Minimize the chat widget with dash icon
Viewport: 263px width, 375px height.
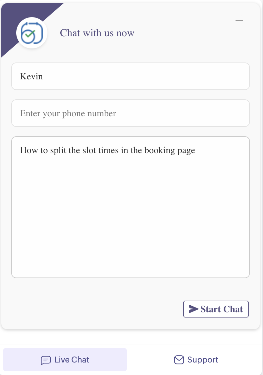239,20
